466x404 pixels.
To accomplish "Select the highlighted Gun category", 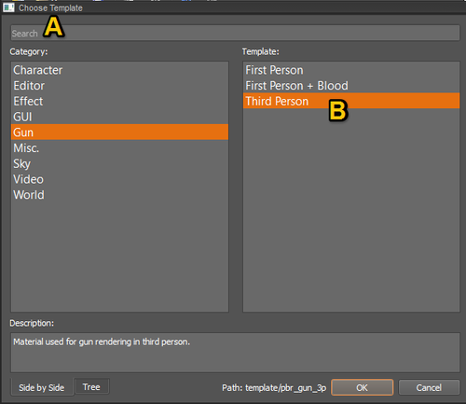I will click(x=119, y=132).
